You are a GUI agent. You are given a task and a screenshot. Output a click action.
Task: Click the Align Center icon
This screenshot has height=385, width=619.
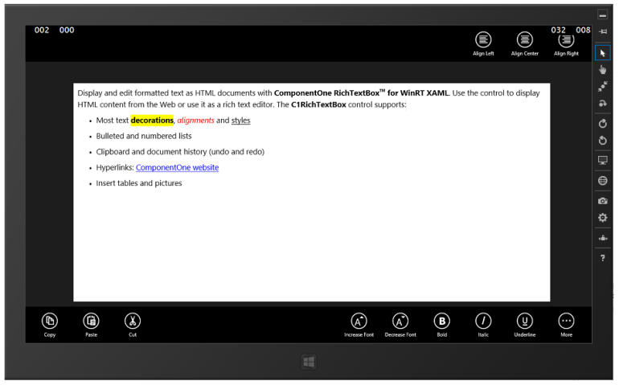[x=525, y=39]
